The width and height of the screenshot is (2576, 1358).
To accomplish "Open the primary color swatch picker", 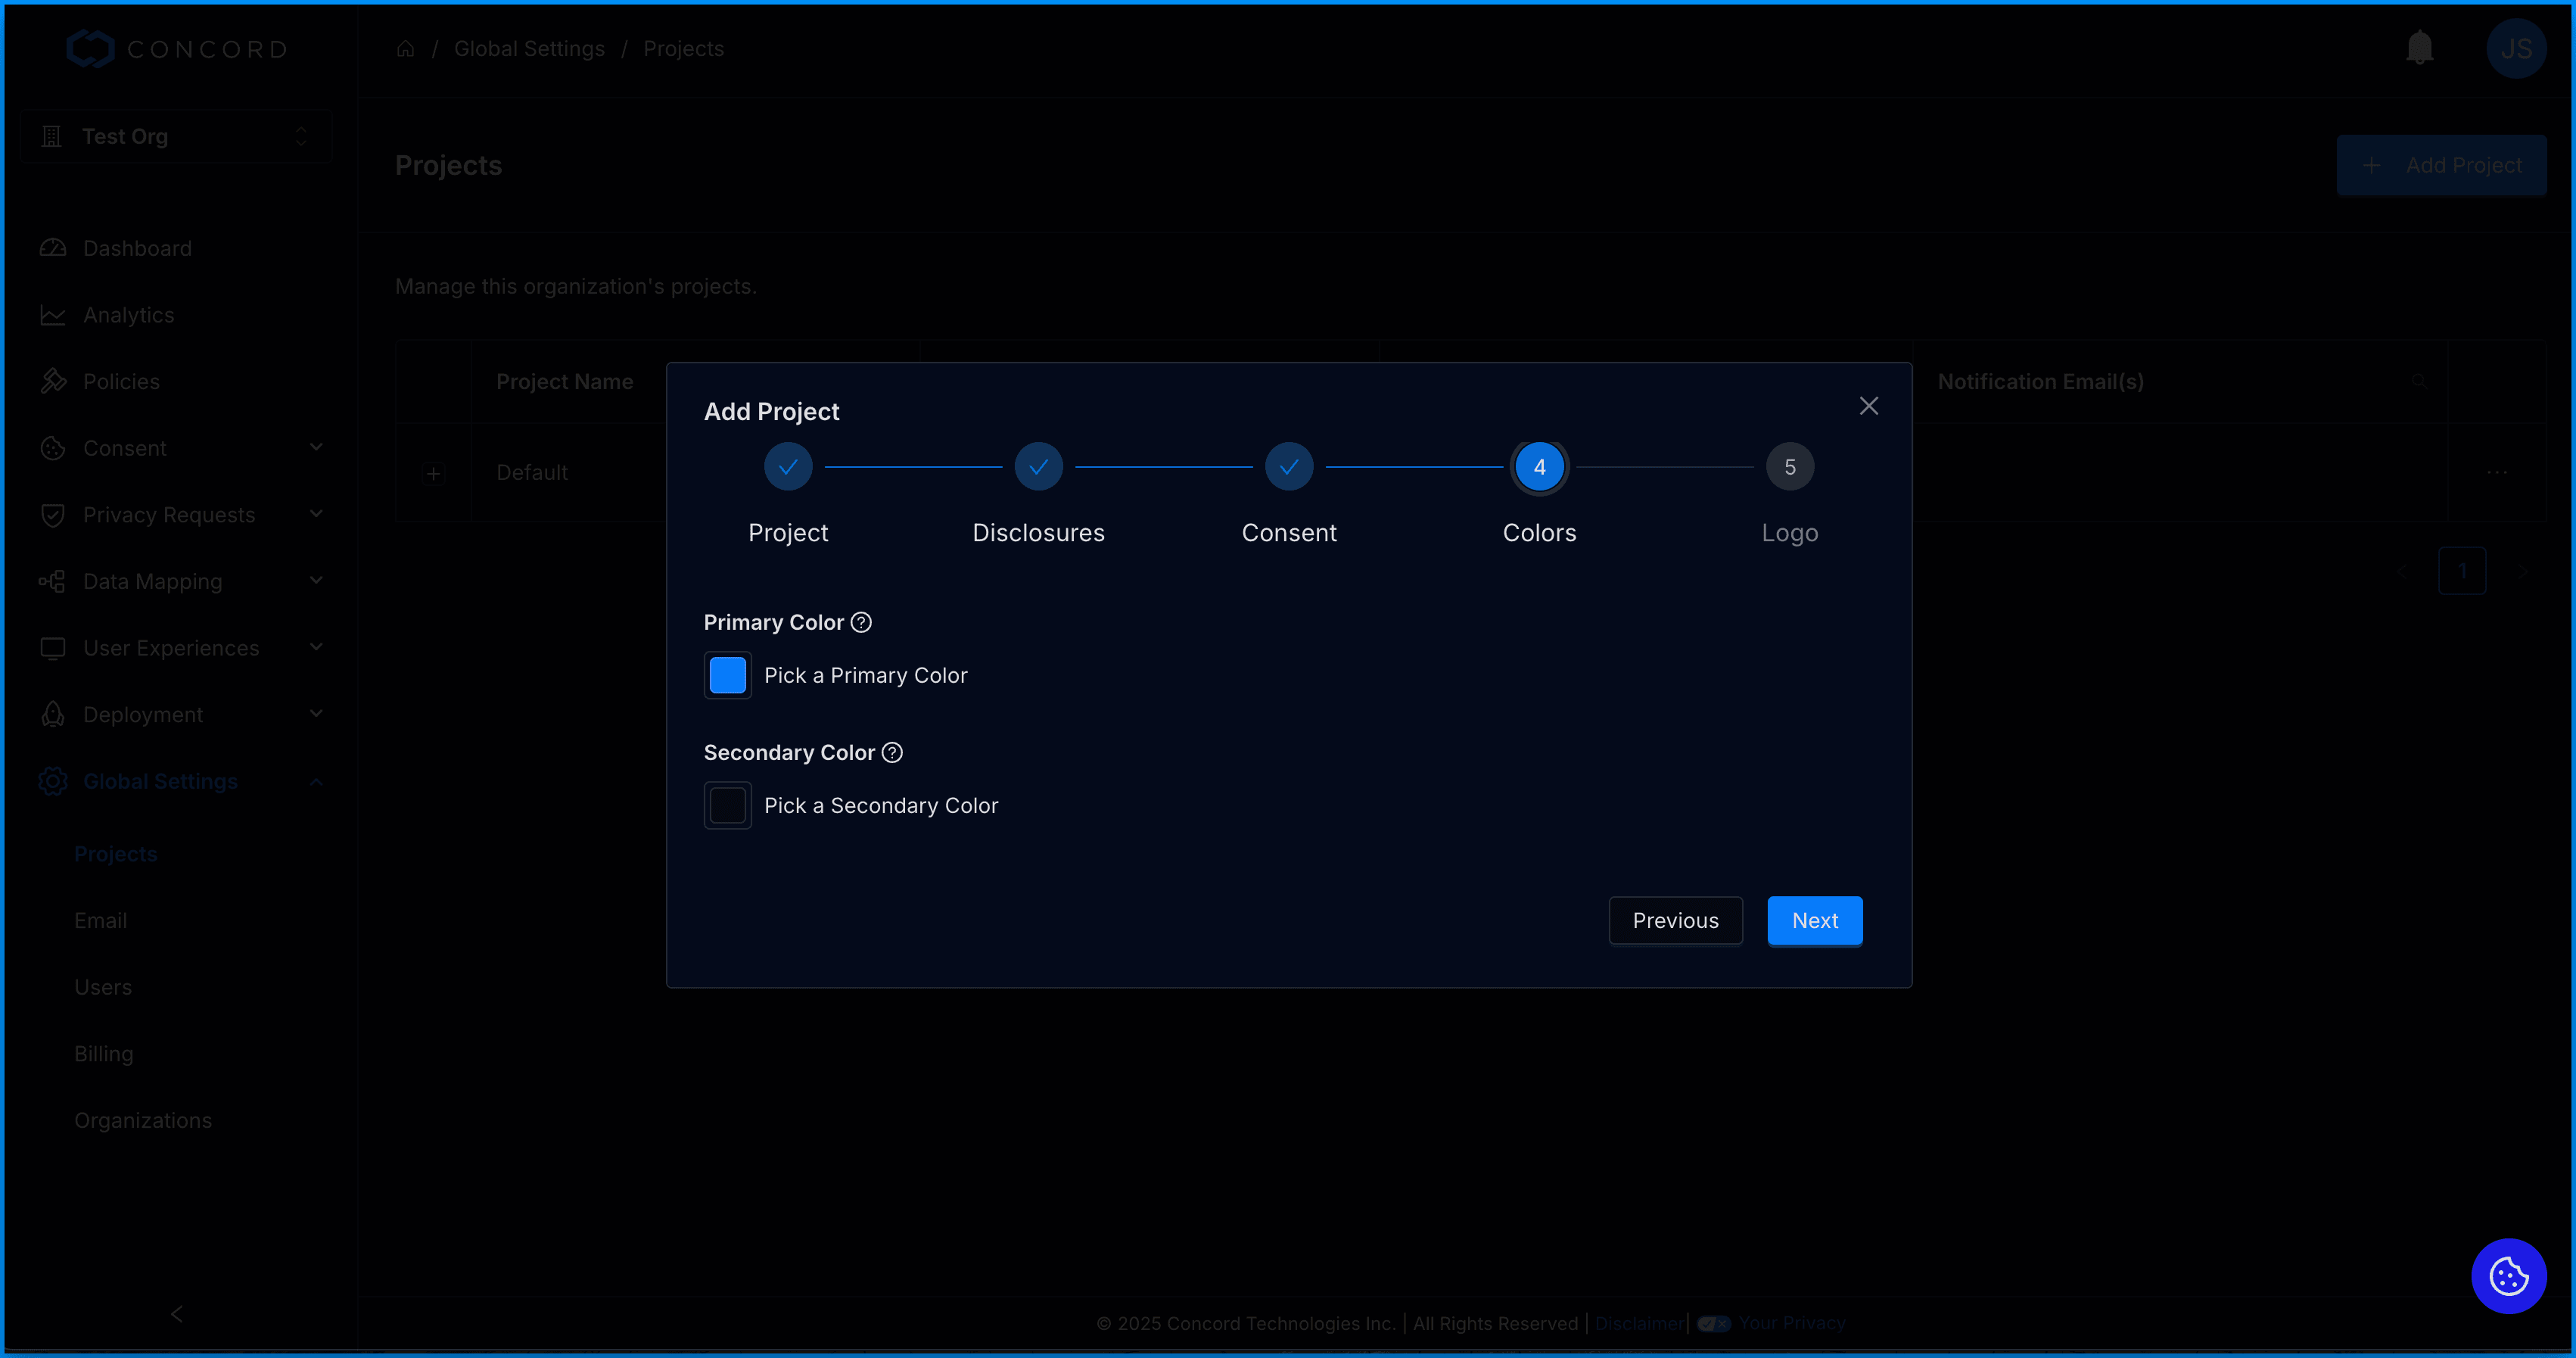I will tap(727, 675).
